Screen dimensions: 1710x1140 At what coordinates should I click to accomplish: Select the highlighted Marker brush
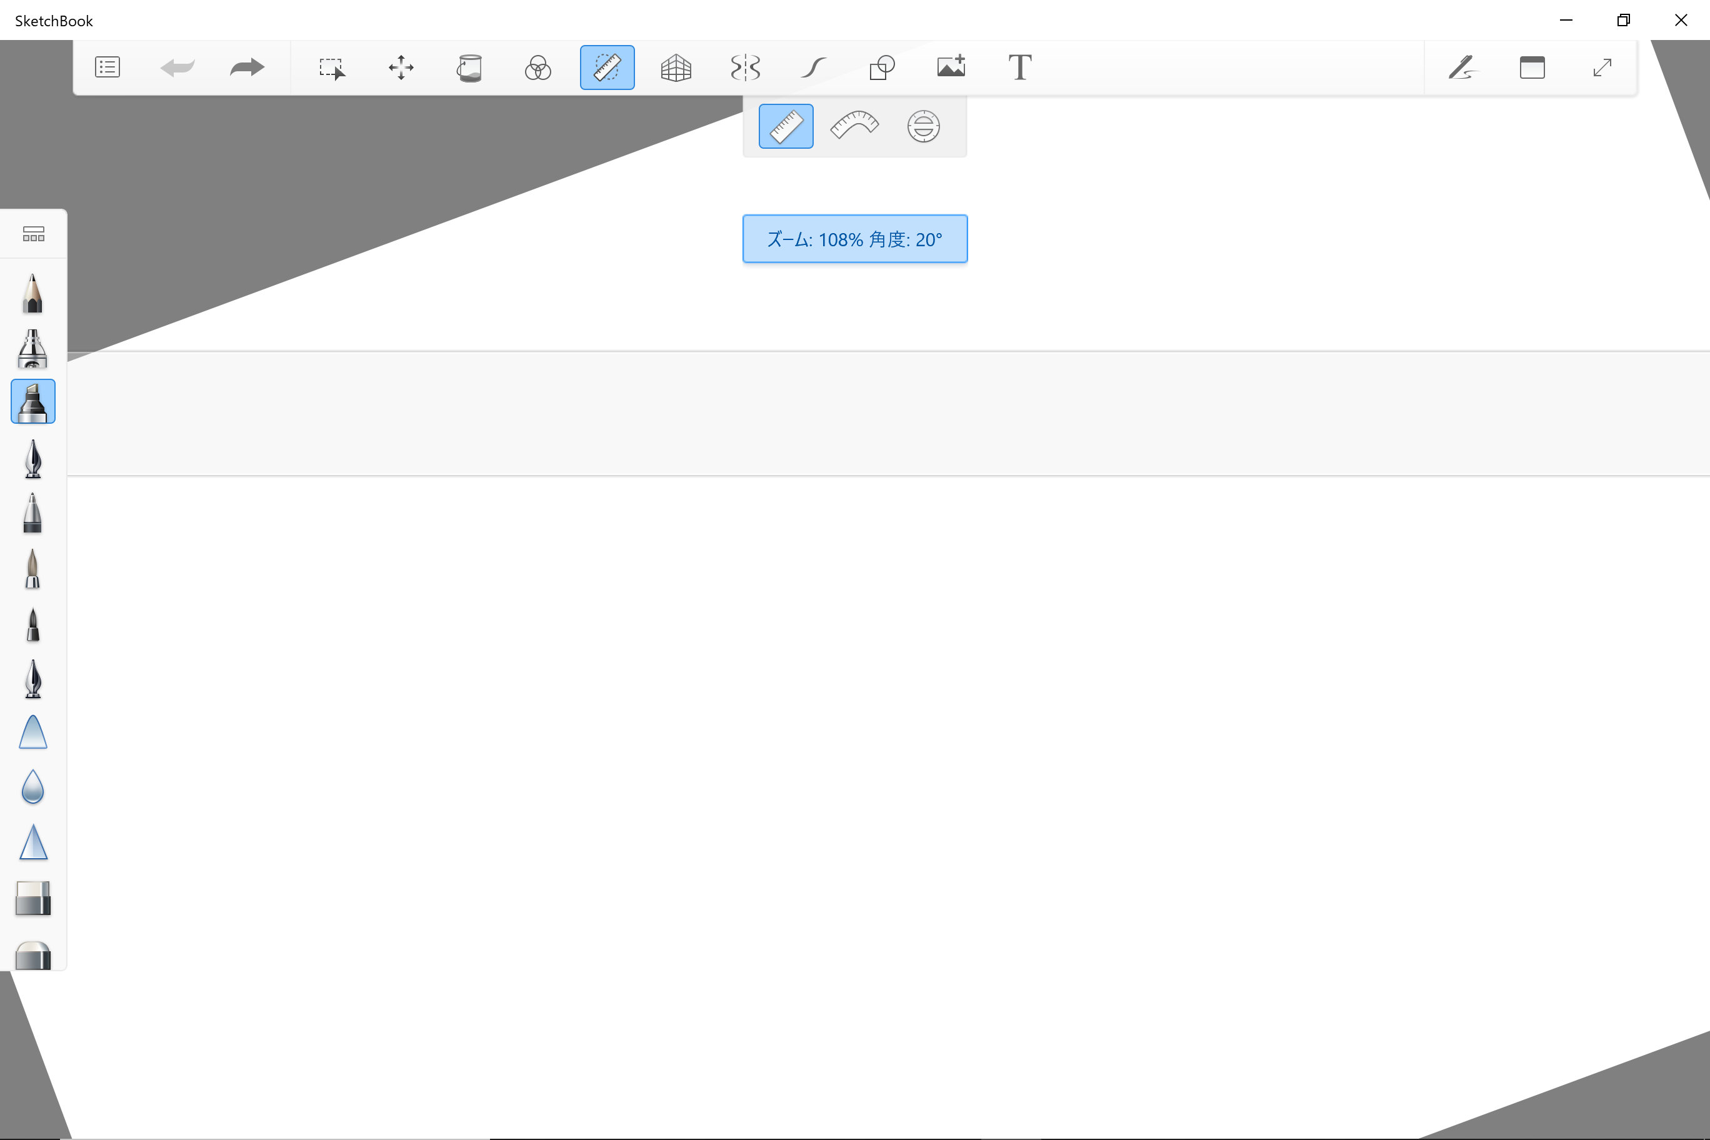pos(32,401)
